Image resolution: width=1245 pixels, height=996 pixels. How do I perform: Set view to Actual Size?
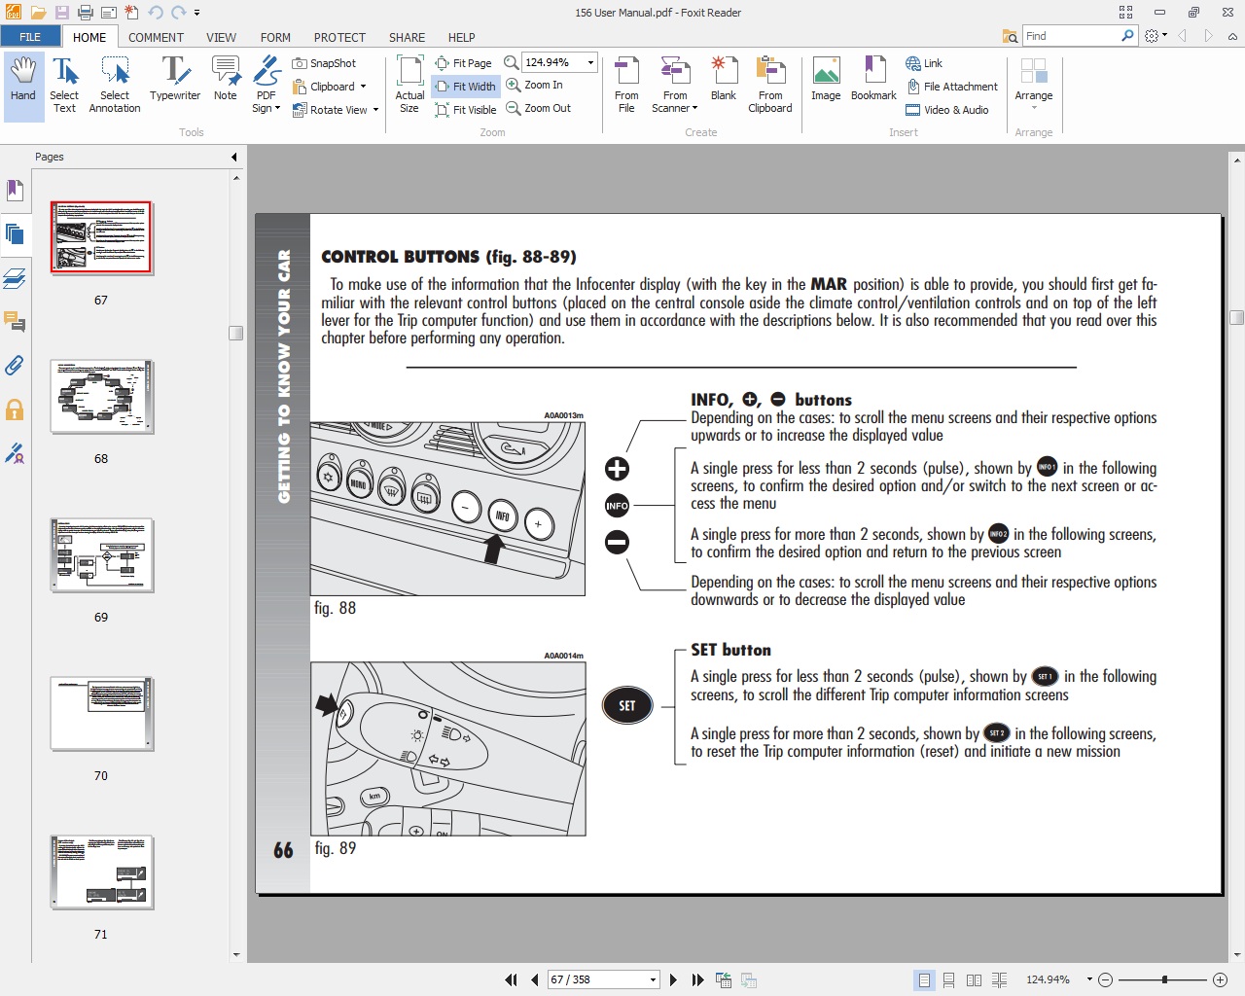[409, 86]
